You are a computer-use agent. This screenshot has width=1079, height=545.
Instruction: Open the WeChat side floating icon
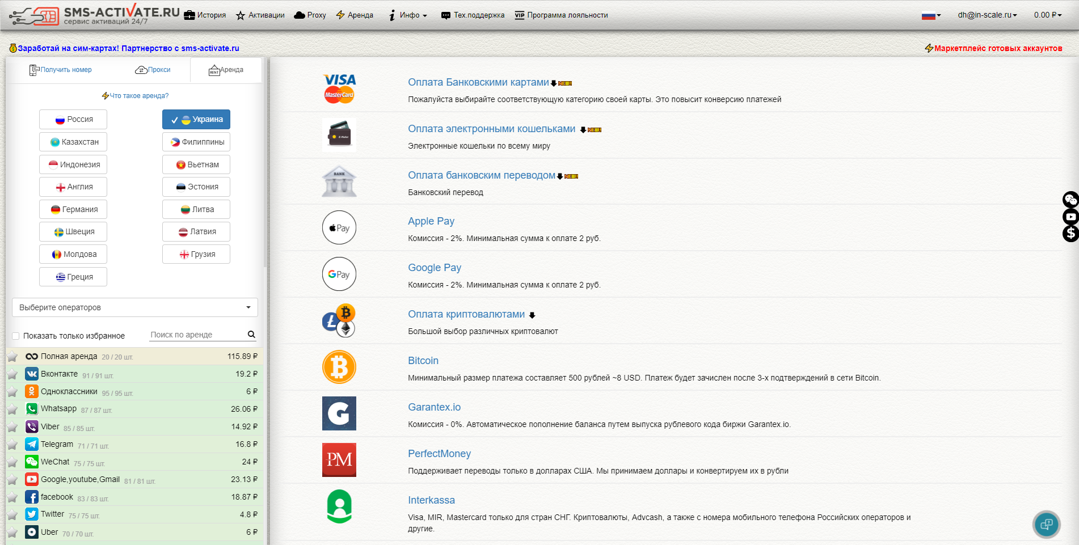1070,200
